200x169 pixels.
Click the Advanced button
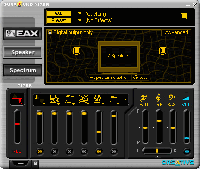[x=176, y=32]
